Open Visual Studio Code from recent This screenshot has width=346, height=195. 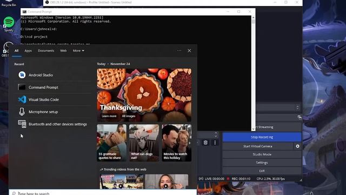[53, 100]
